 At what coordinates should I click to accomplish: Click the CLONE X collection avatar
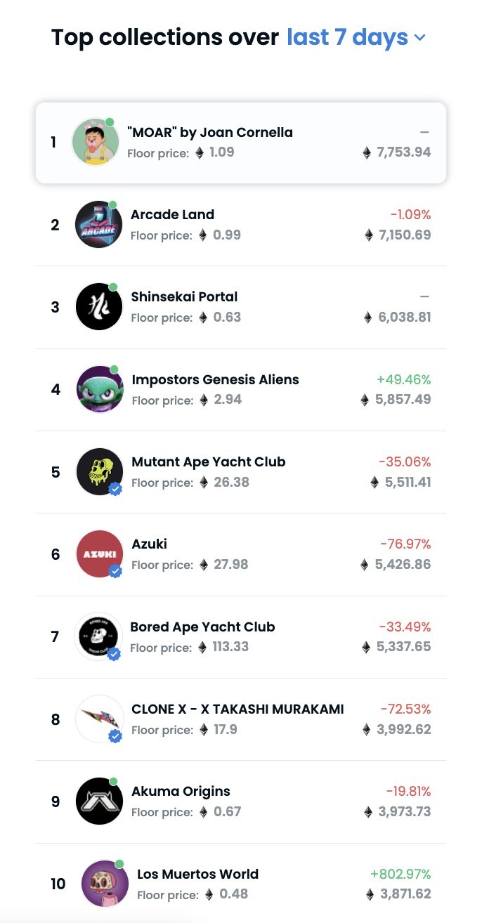point(99,719)
